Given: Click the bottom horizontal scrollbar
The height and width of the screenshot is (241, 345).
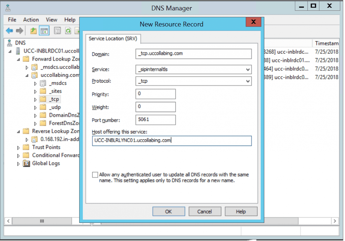Looking at the screenshot, I should (42, 221).
